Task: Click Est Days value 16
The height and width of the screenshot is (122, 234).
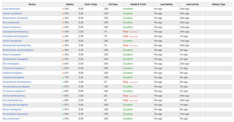Action: click(x=105, y=45)
